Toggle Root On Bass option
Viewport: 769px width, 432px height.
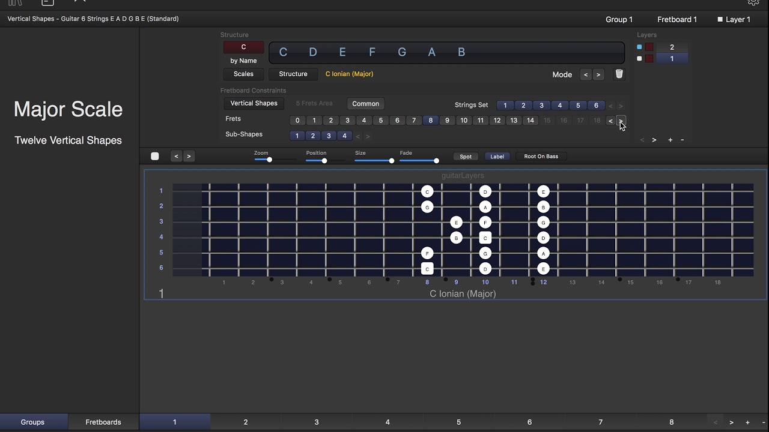541,157
